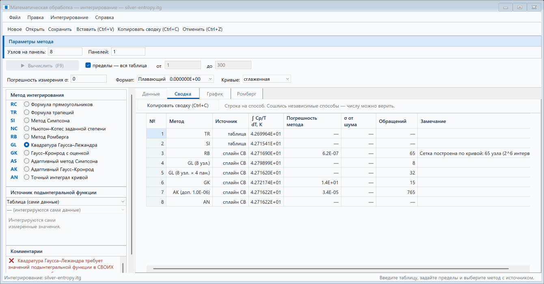544x284 pixels.
Task: Select the Метод Симпсона radio button
Action: click(x=27, y=120)
